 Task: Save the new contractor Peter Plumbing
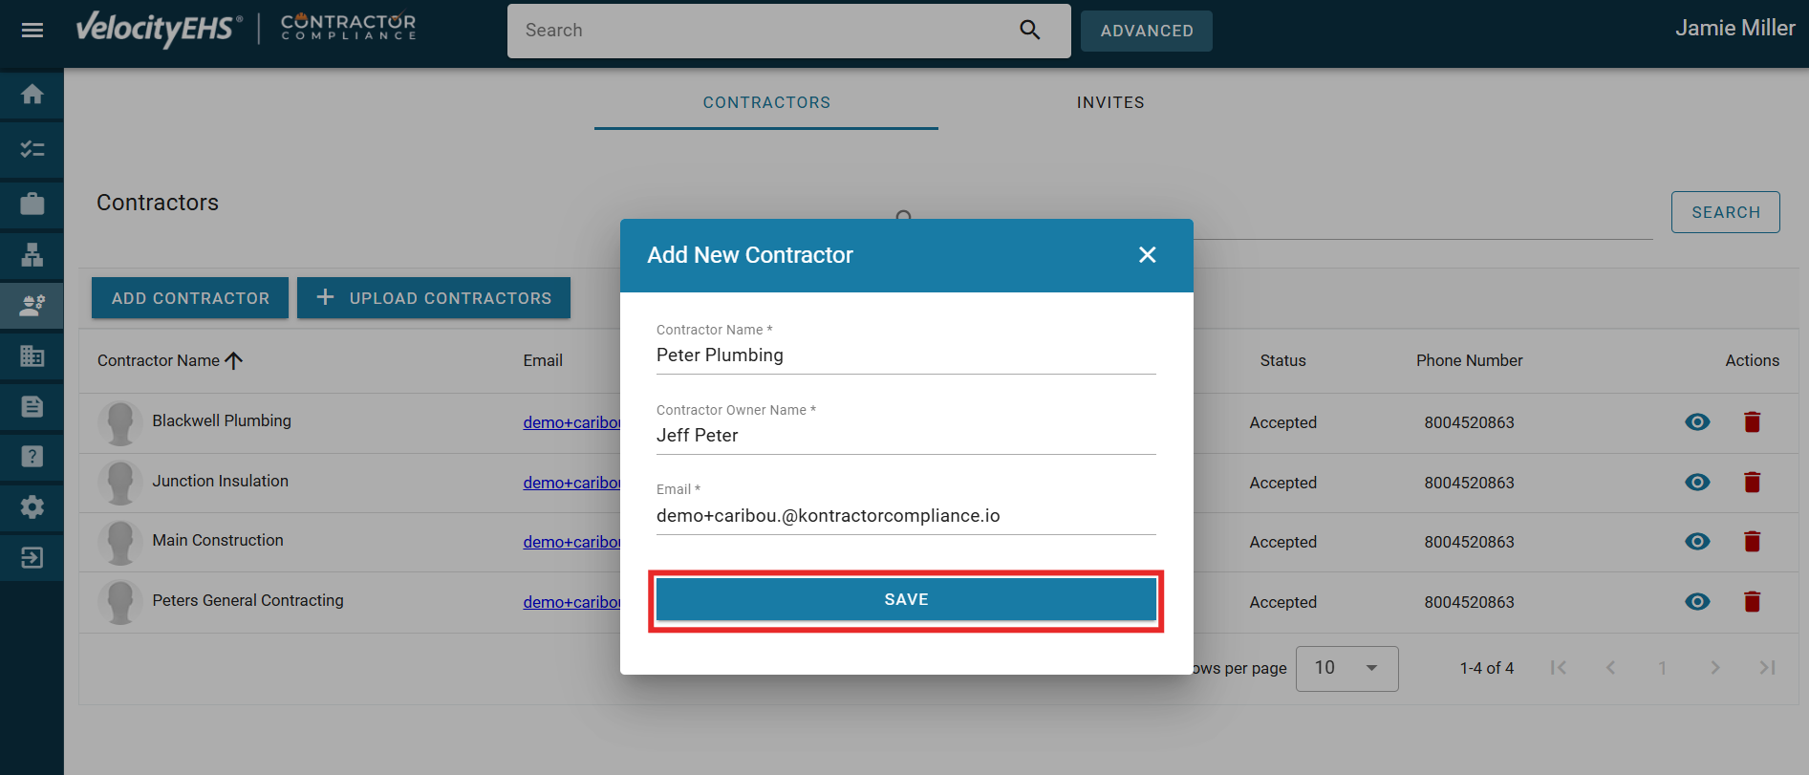click(906, 599)
